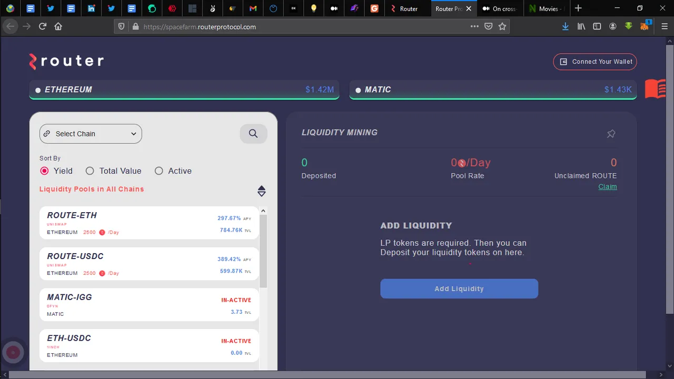
Task: Click the Add Liquidity button
Action: pyautogui.click(x=459, y=288)
